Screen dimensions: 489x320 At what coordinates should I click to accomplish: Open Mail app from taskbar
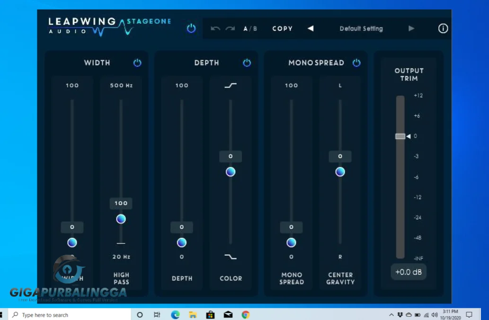click(228, 315)
